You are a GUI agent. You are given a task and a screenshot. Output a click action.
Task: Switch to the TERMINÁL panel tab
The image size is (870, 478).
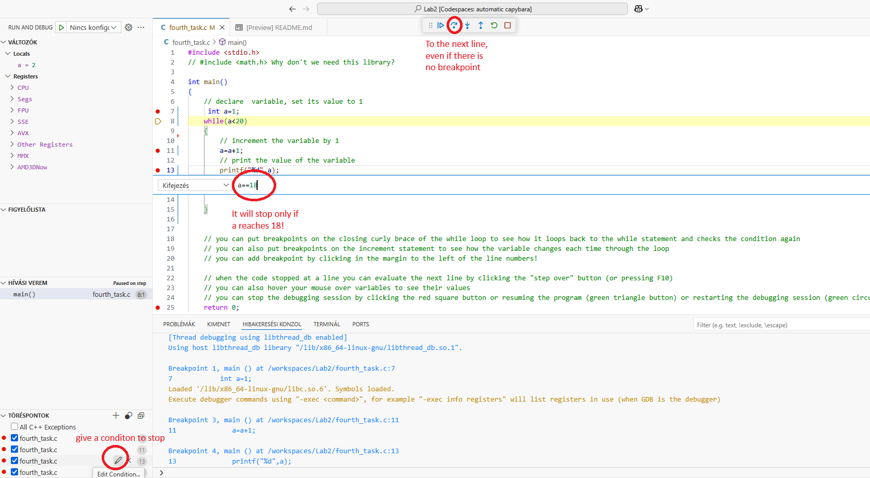[326, 324]
